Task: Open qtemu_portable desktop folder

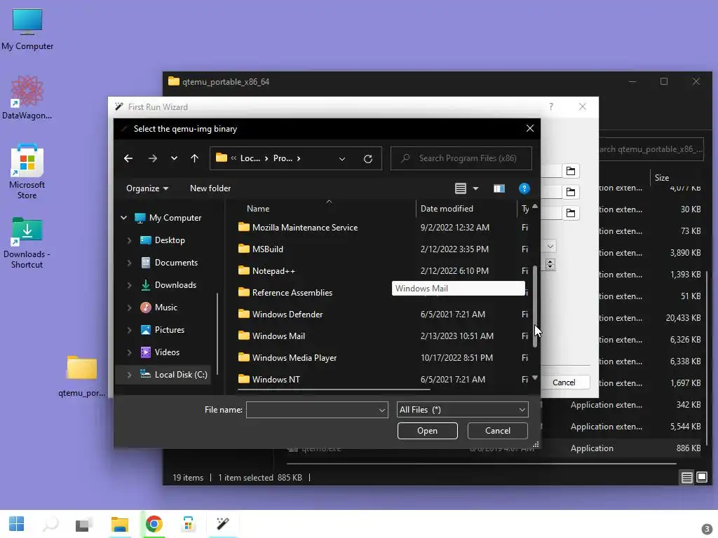Action: 82,376
